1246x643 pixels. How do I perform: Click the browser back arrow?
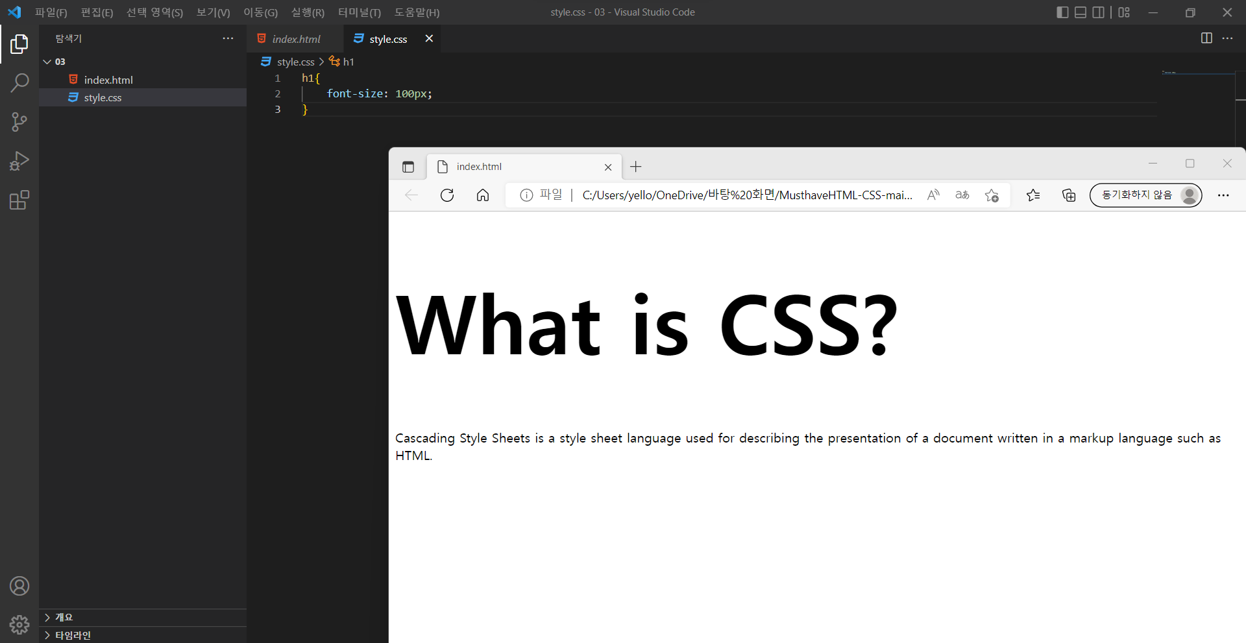point(411,195)
